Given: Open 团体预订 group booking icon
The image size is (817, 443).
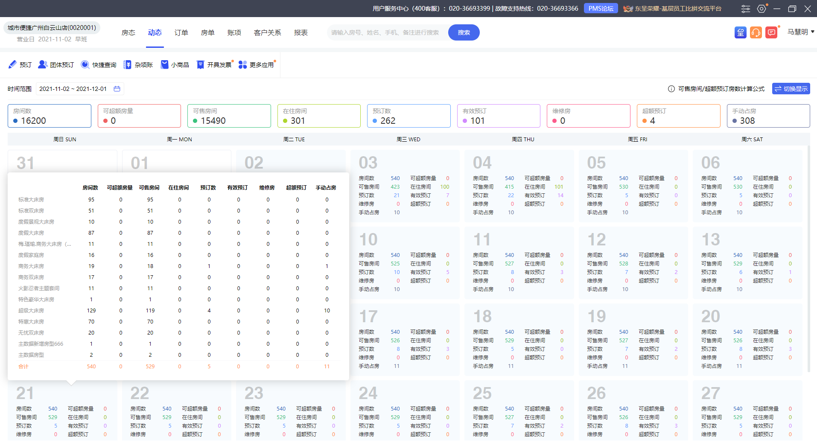Looking at the screenshot, I should tap(43, 64).
